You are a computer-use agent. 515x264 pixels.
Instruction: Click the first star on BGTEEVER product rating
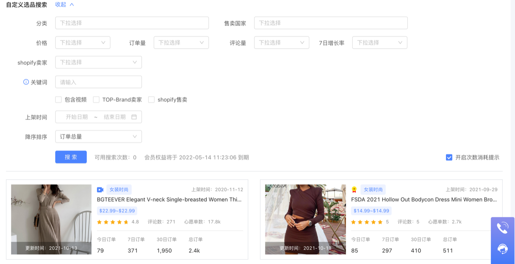coord(100,222)
